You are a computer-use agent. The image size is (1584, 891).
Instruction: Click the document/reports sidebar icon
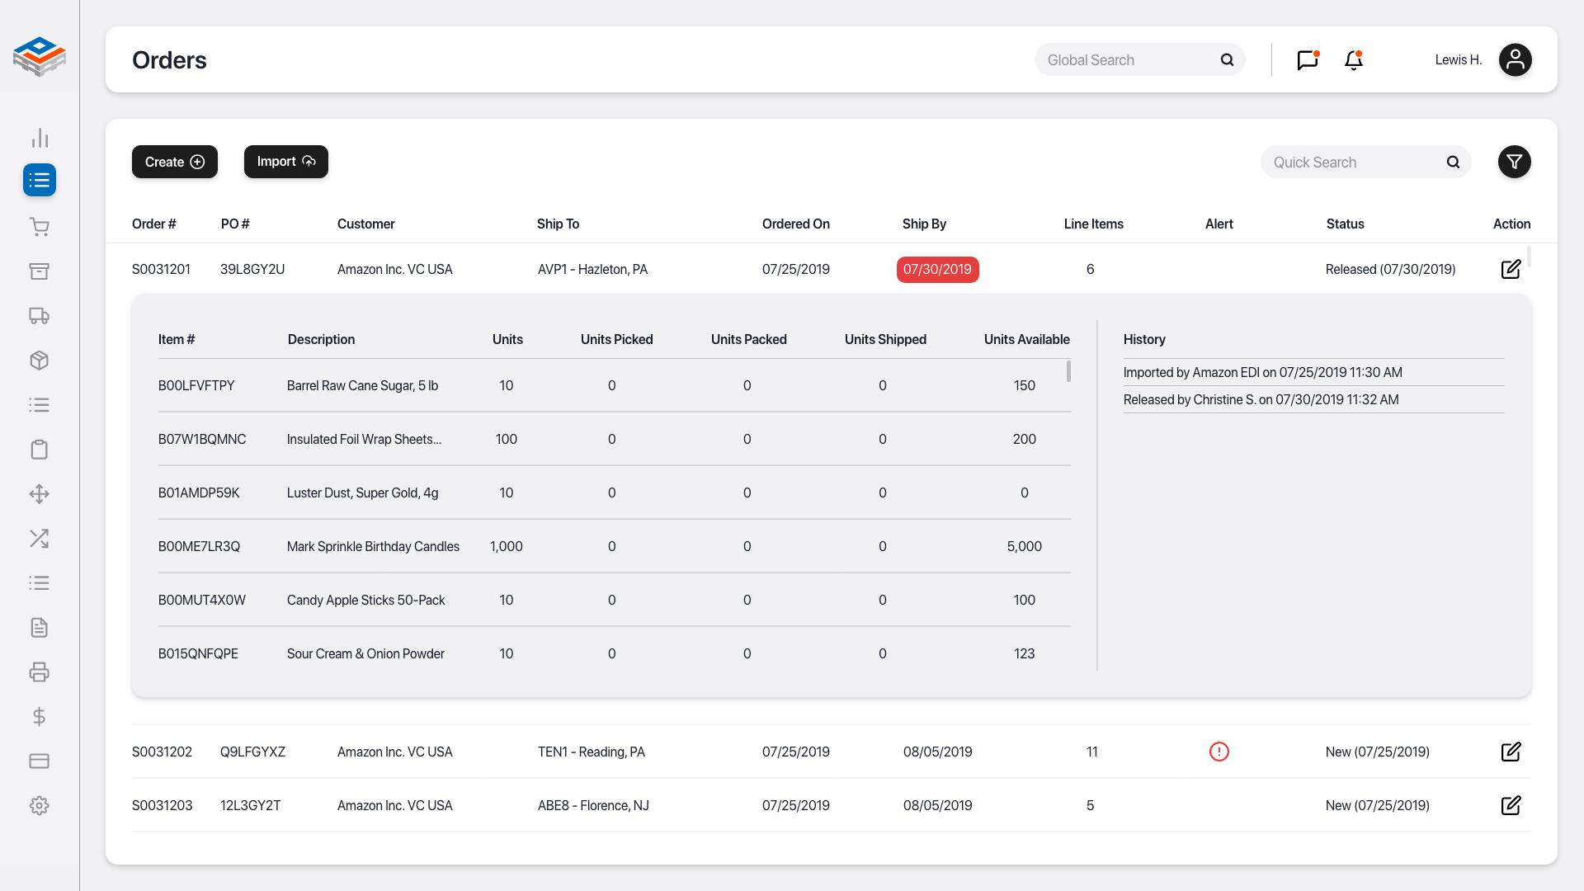tap(38, 627)
